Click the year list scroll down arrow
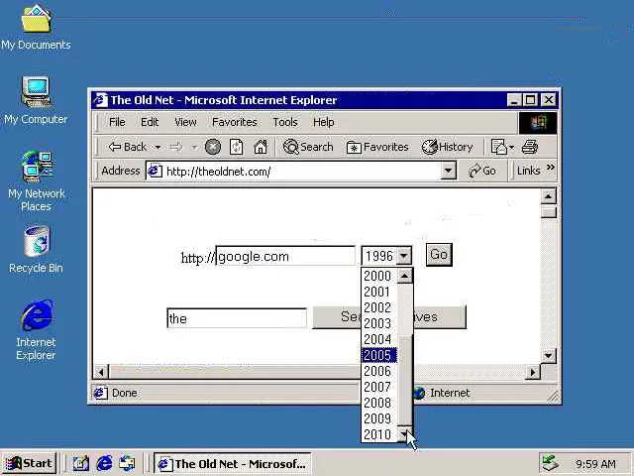The image size is (634, 476). pos(405,434)
